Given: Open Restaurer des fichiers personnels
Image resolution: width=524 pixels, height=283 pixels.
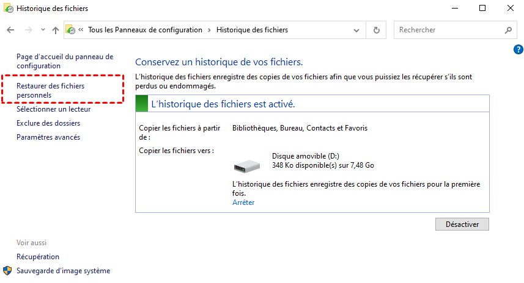Looking at the screenshot, I should (x=51, y=90).
